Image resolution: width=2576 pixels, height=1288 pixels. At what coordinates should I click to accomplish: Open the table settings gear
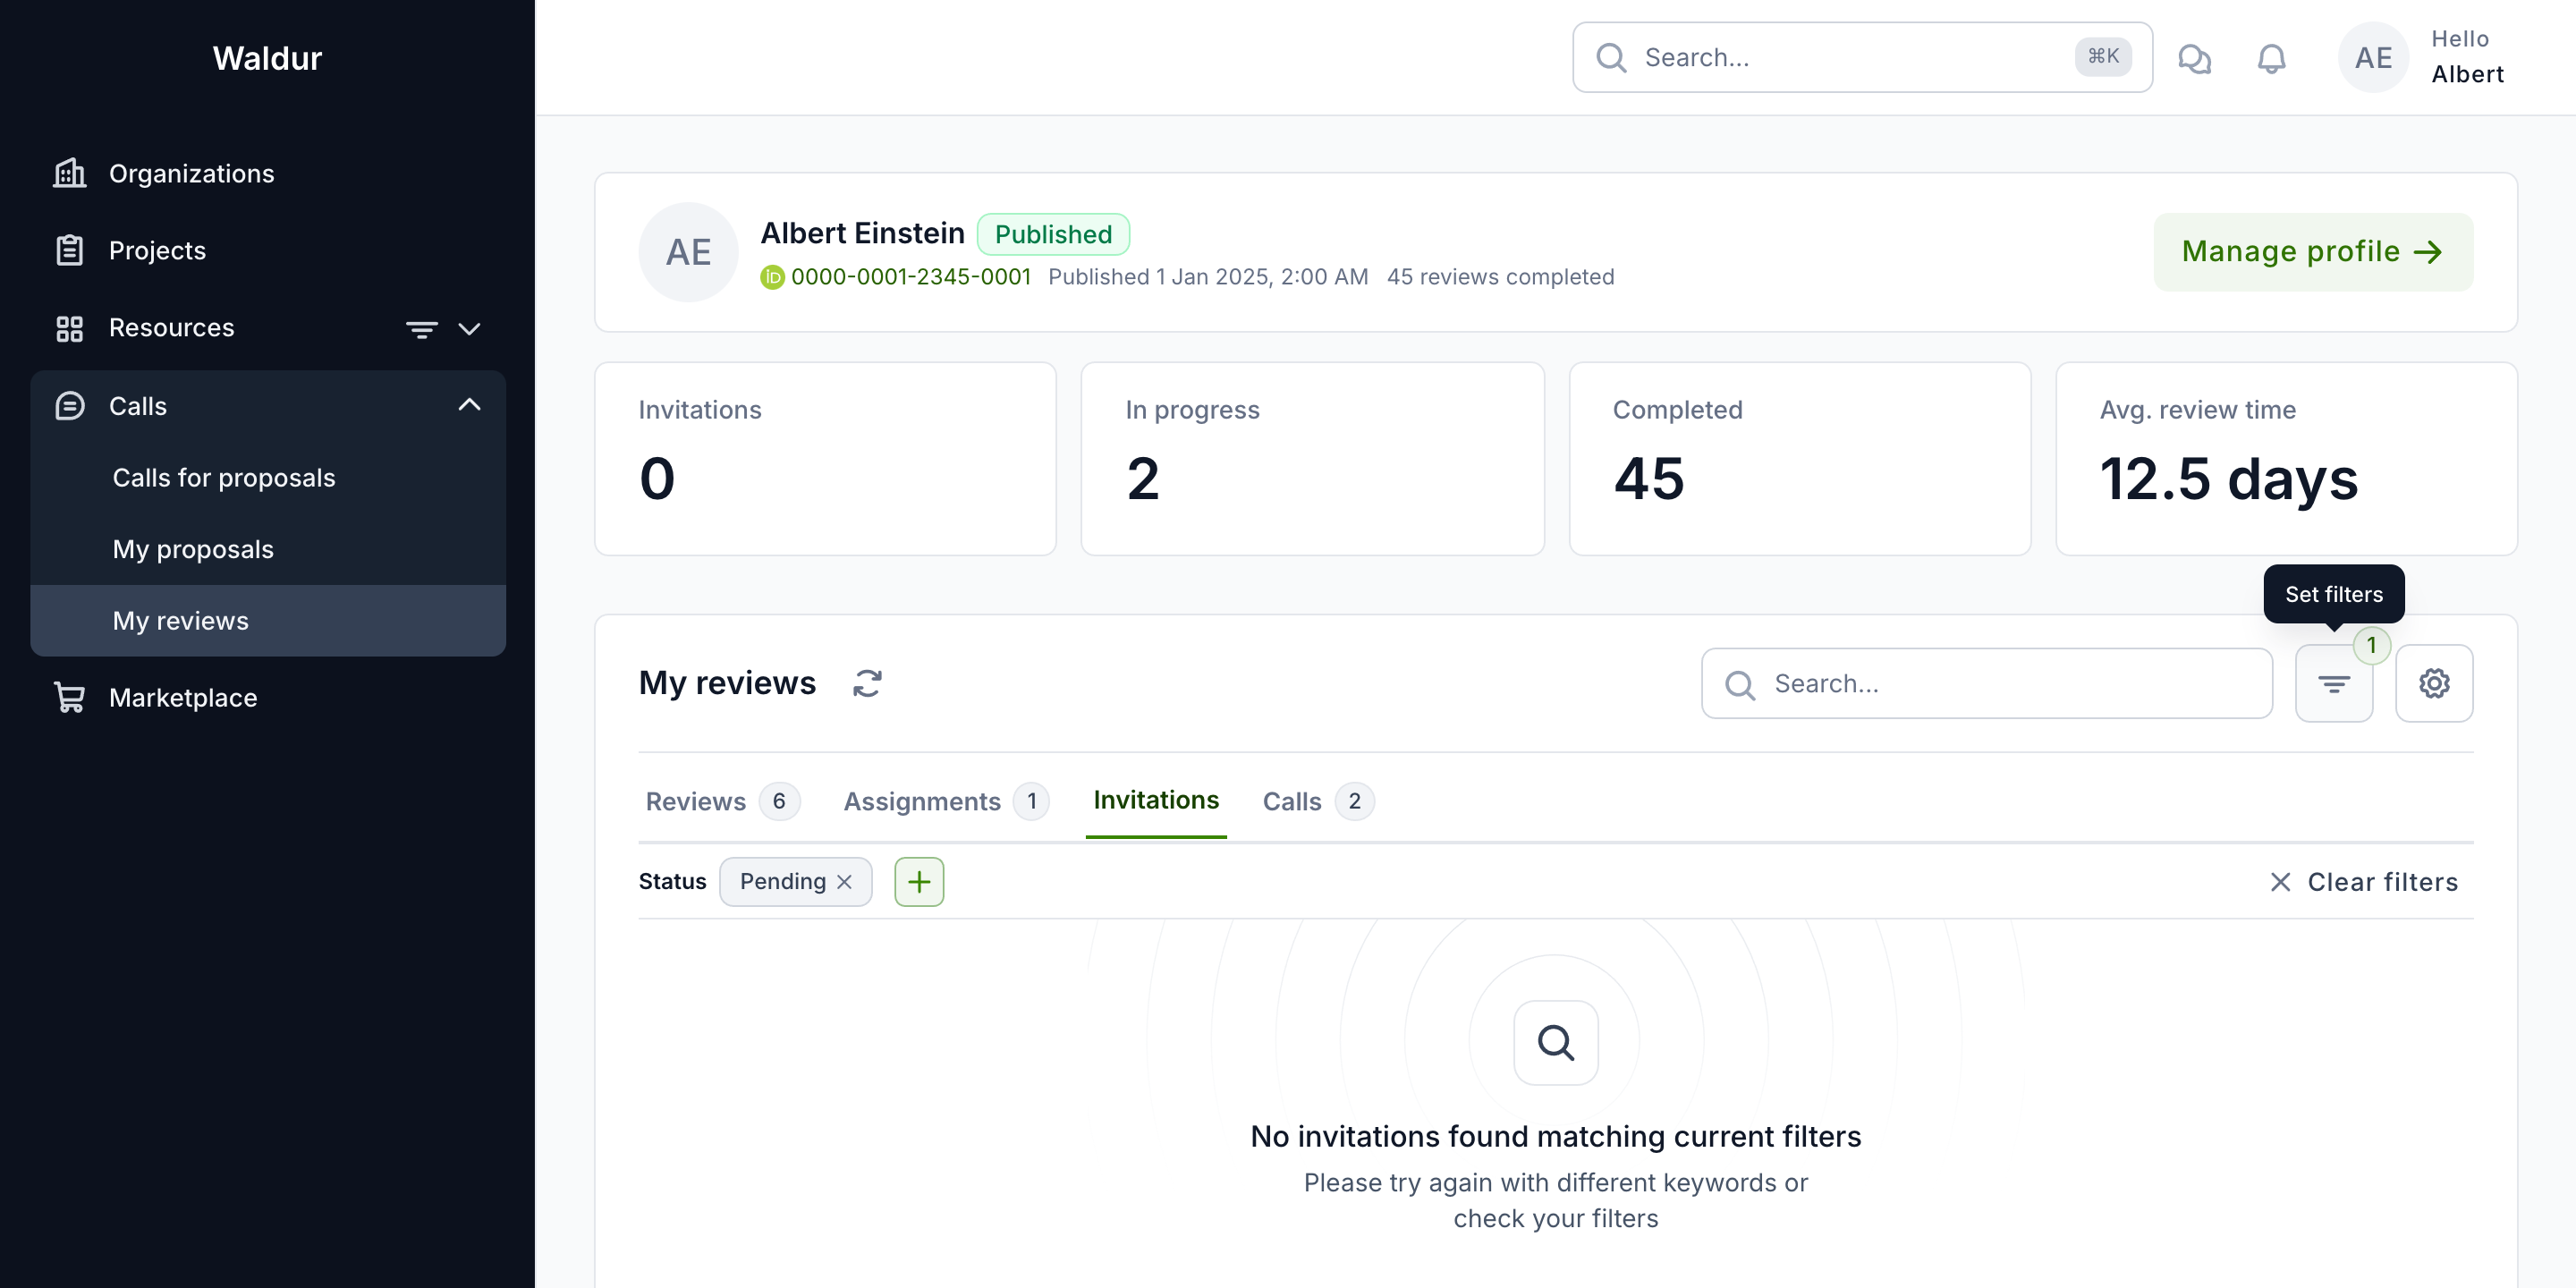tap(2433, 683)
